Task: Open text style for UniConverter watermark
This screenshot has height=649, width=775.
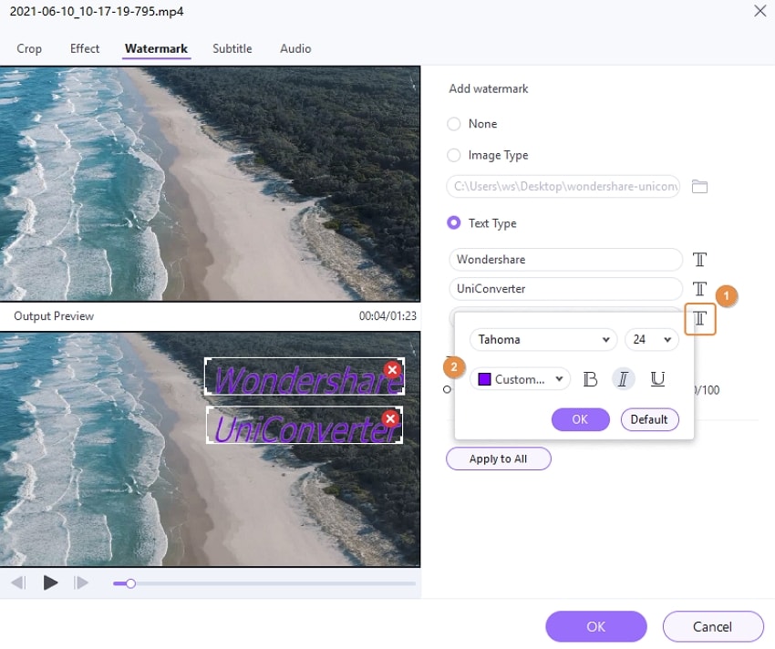Action: click(699, 289)
